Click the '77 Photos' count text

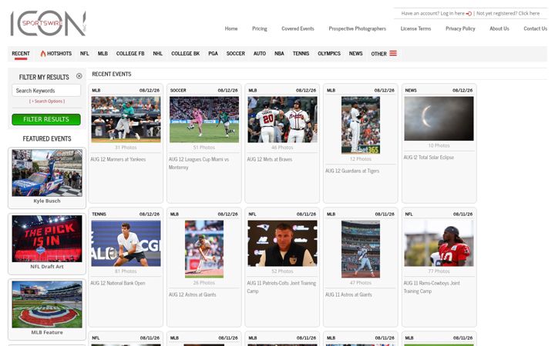(439, 271)
